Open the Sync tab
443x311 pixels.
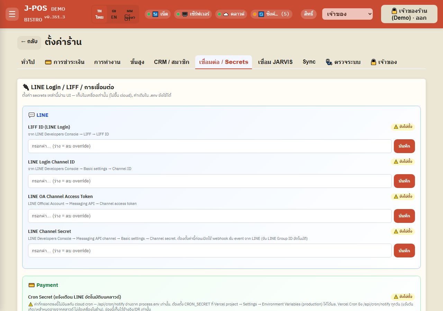[x=309, y=62]
